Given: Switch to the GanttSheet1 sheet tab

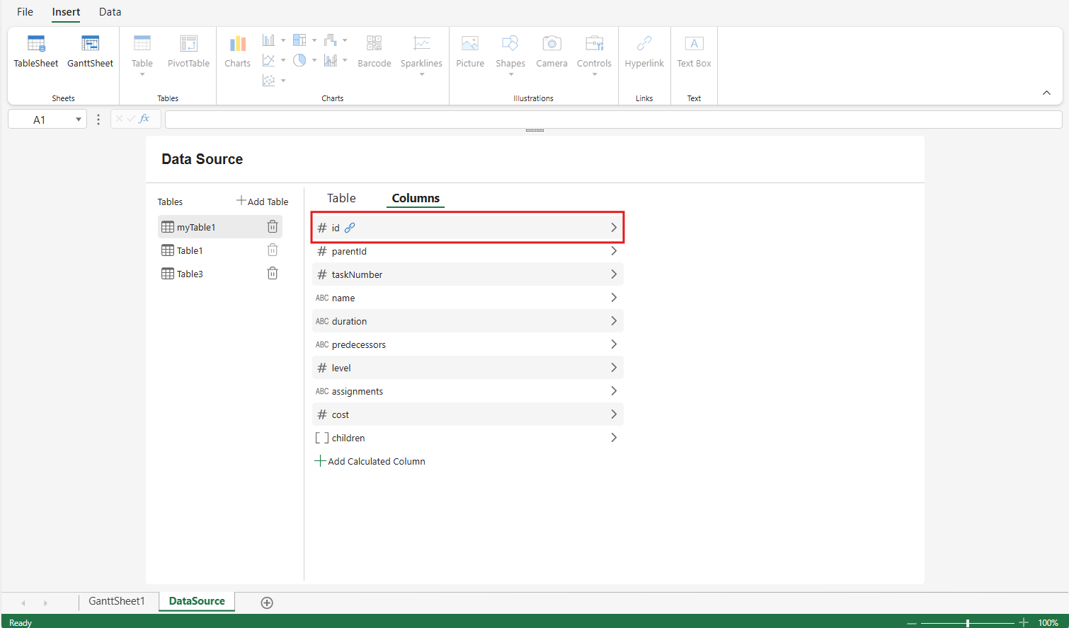Looking at the screenshot, I should (117, 601).
